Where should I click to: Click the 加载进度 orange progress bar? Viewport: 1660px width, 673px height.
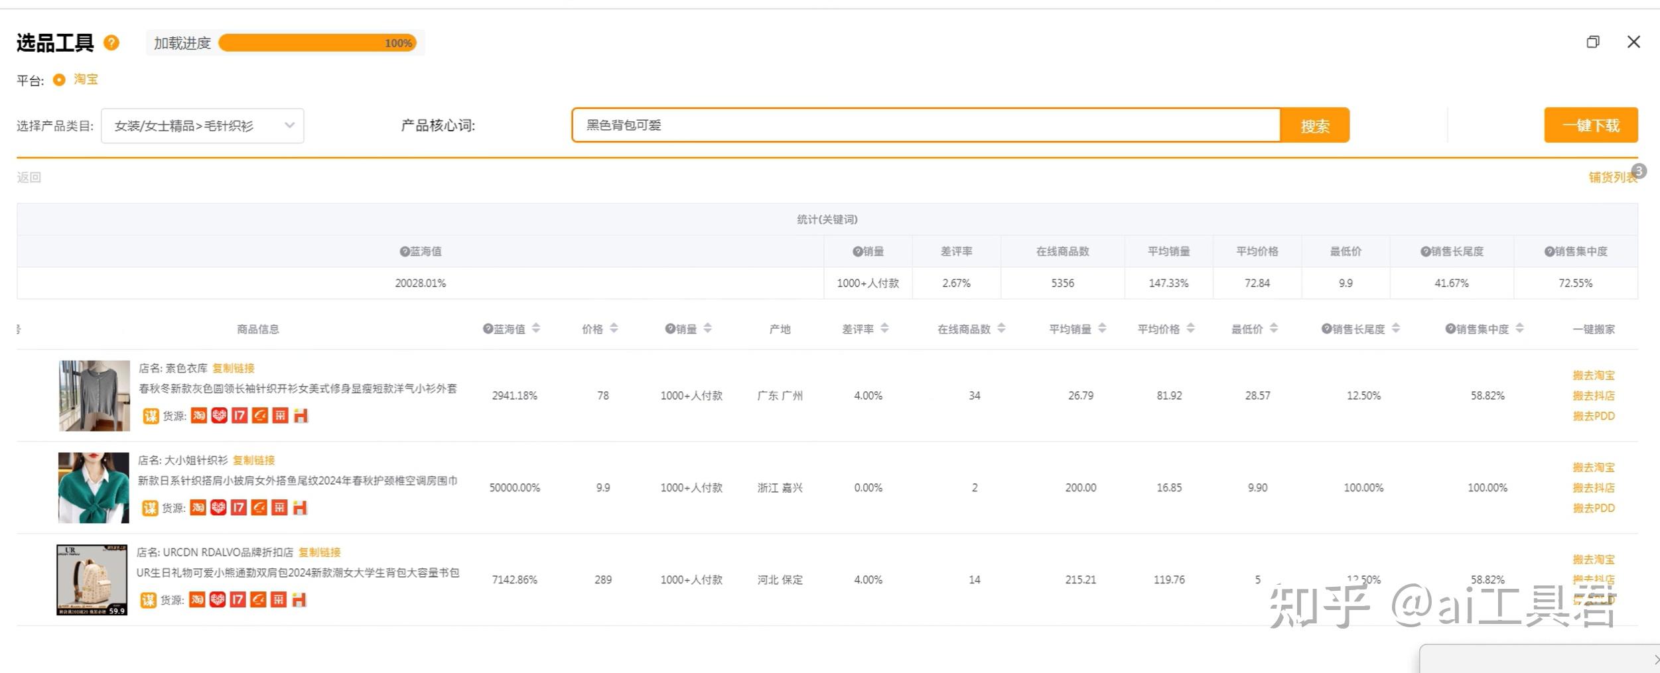click(x=317, y=43)
